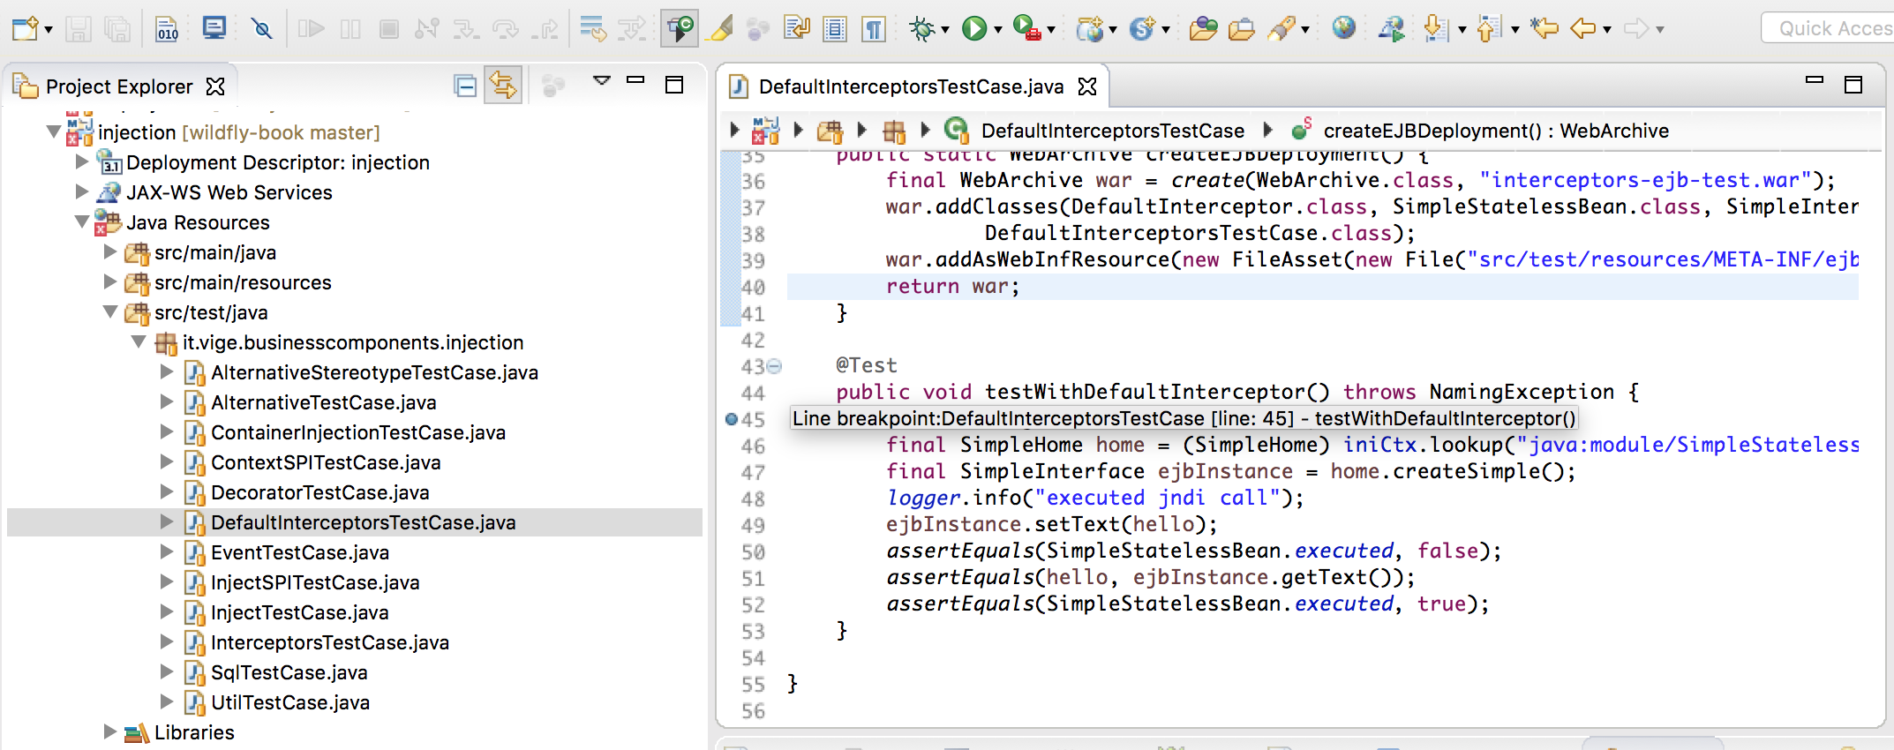This screenshot has height=750, width=1894.
Task: Expand the src/main/java folder
Action: click(x=110, y=251)
